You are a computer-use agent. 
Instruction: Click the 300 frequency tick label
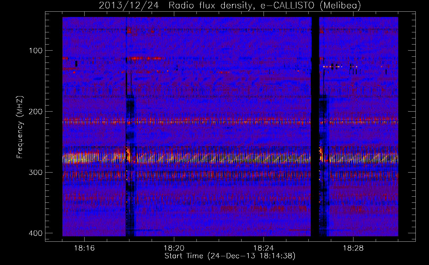tap(36, 173)
